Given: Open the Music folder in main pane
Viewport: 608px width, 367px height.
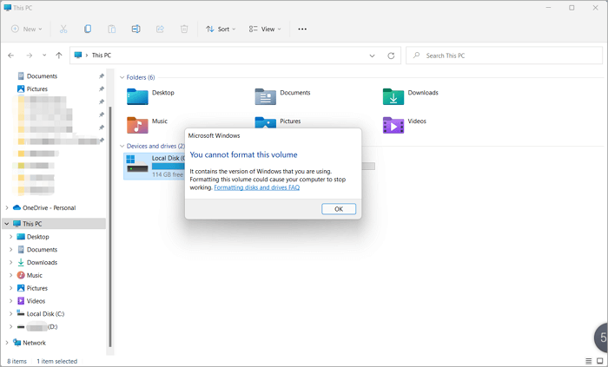Looking at the screenshot, I should [x=138, y=124].
